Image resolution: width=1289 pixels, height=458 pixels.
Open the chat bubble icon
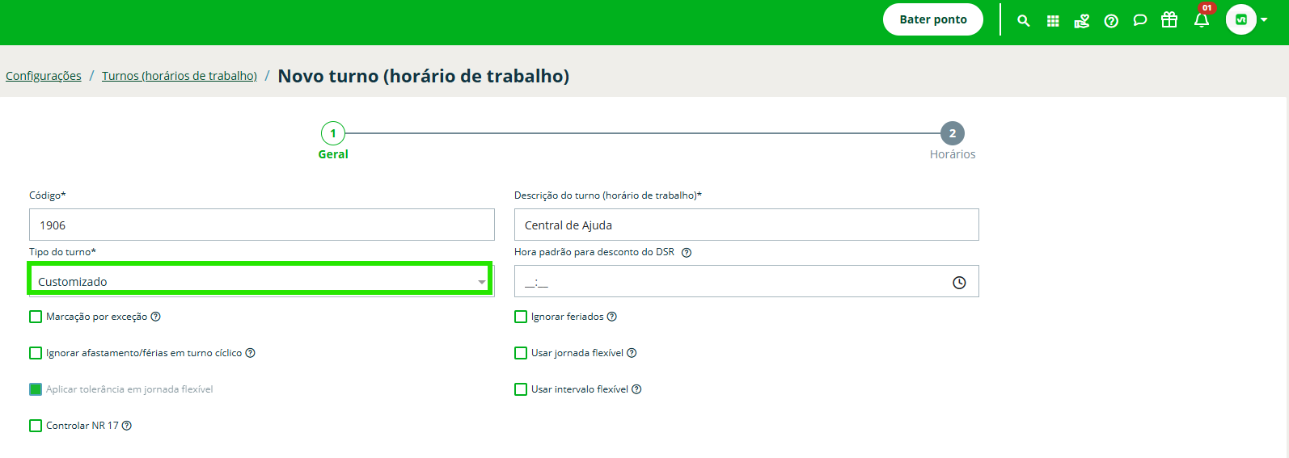(x=1140, y=20)
